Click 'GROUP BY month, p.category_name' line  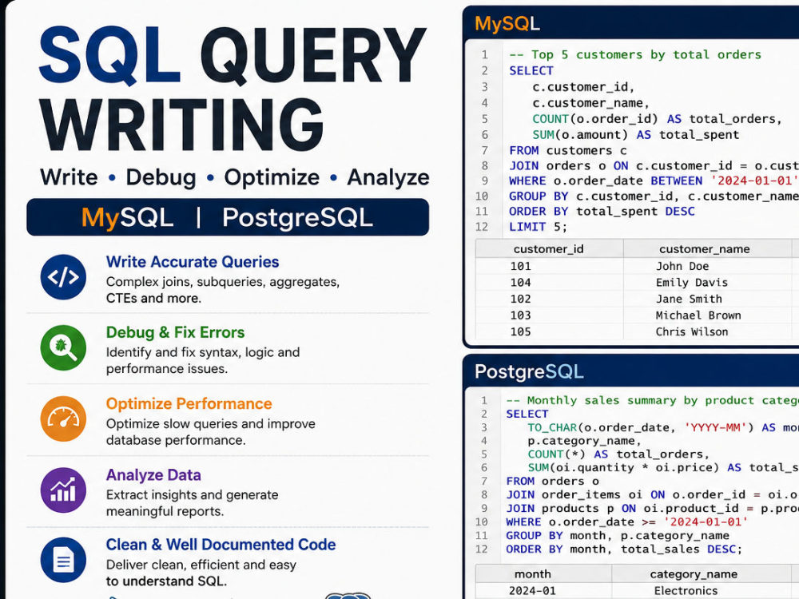click(618, 536)
